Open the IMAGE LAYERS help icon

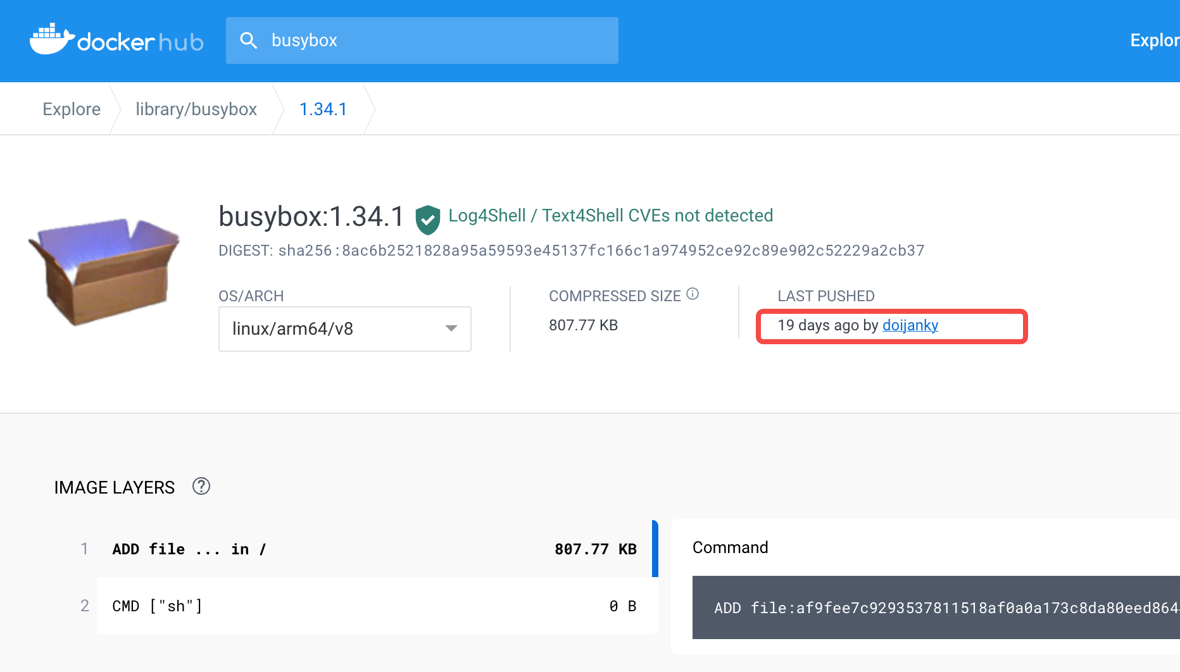click(201, 487)
